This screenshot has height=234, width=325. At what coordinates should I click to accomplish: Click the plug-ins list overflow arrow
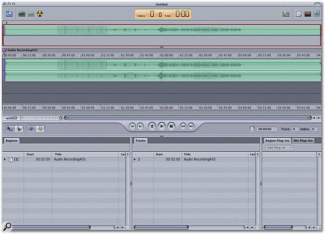coord(319,154)
